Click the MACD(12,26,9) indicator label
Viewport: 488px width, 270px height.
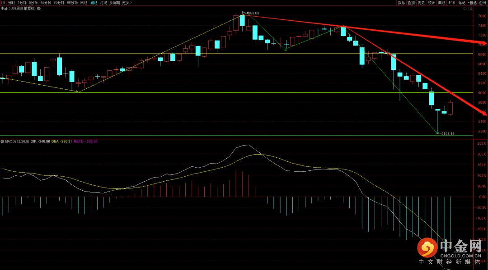(x=17, y=142)
